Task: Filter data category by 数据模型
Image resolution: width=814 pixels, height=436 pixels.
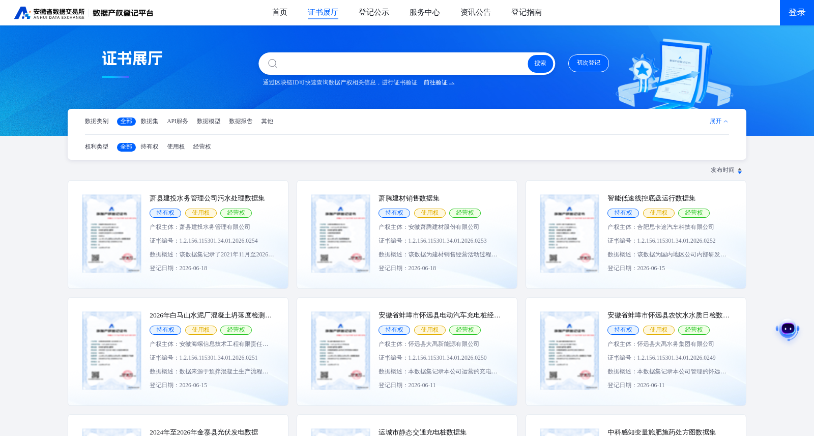Action: click(x=209, y=121)
